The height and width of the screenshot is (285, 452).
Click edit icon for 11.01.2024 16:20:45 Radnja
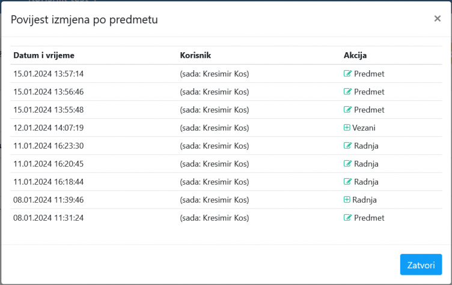347,164
